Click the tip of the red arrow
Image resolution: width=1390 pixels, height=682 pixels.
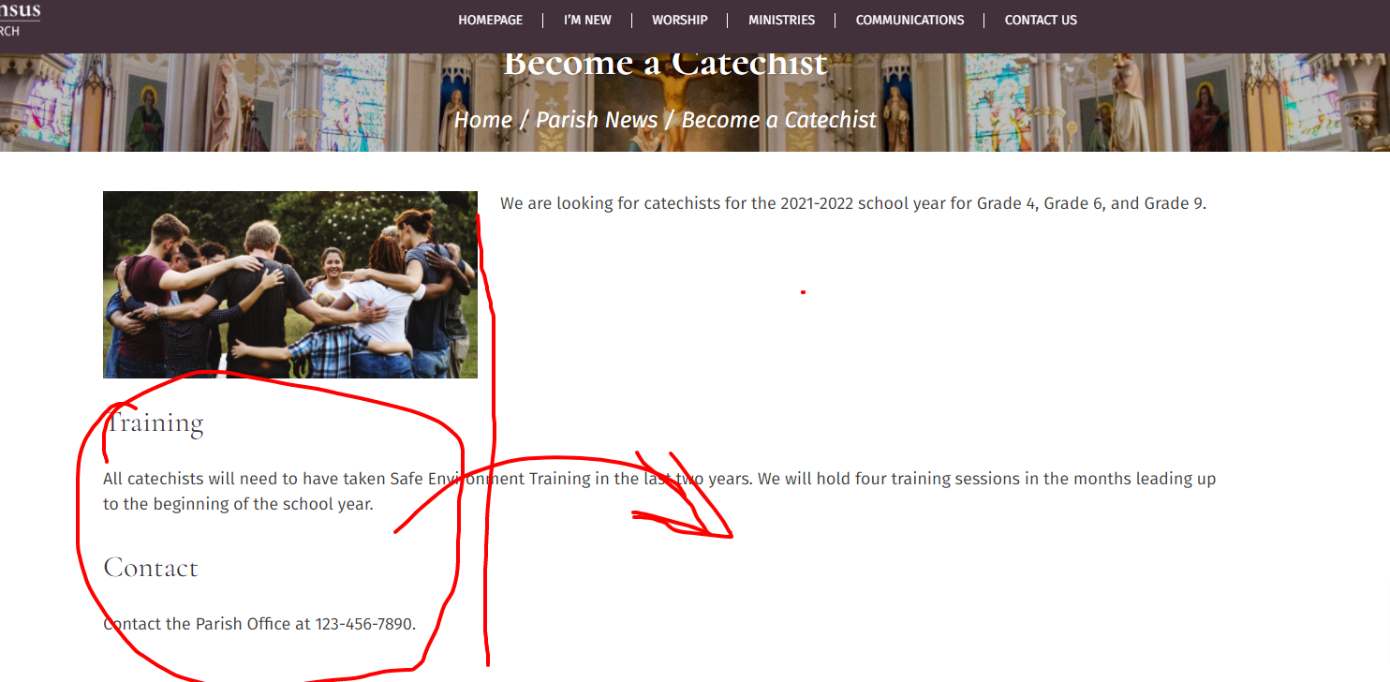click(x=730, y=536)
